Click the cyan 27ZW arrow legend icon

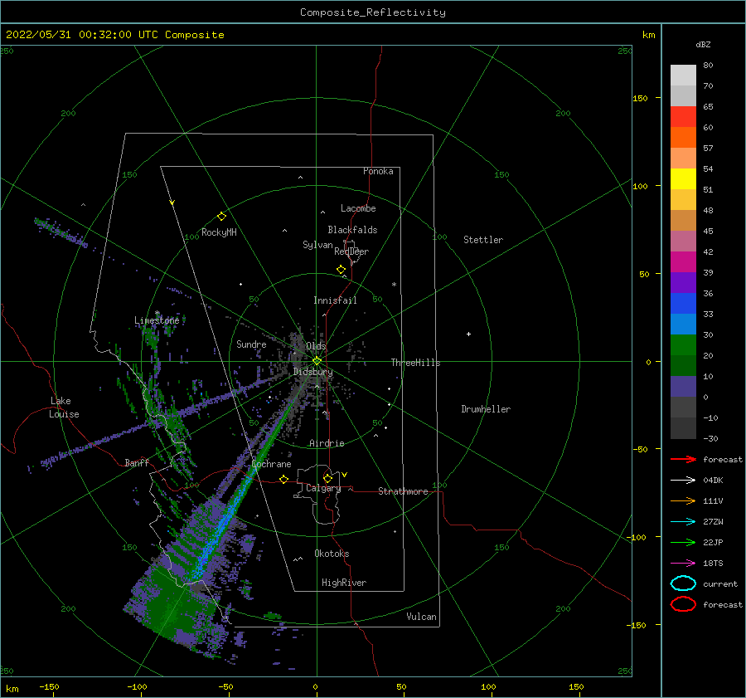point(683,522)
